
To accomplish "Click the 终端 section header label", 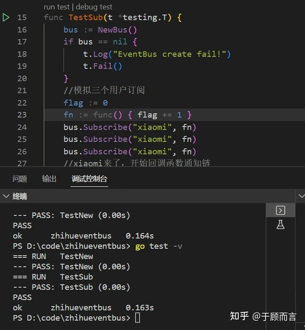I will [20, 196].
